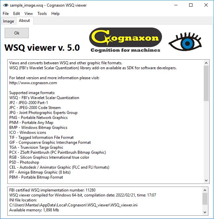Click 'TIF - Tagged Information File Format' line
This screenshot has width=214, height=219.
point(41,137)
